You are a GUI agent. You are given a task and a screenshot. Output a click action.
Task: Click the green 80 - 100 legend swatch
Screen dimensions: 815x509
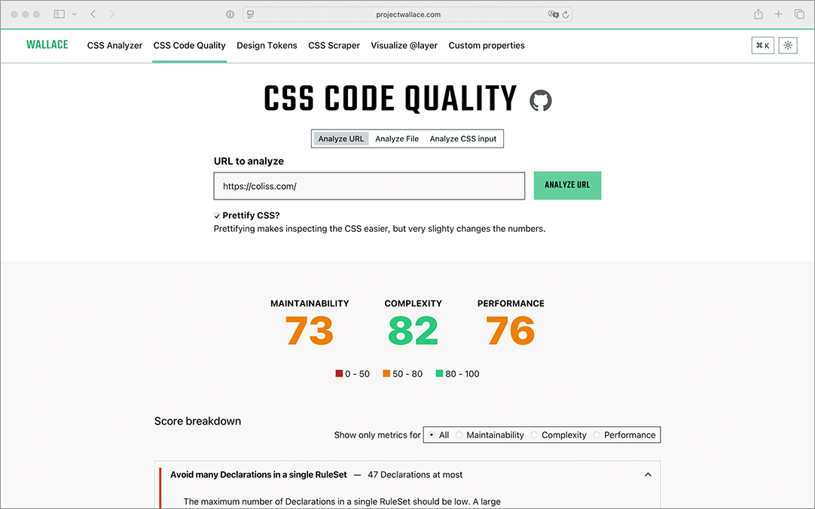[439, 373]
